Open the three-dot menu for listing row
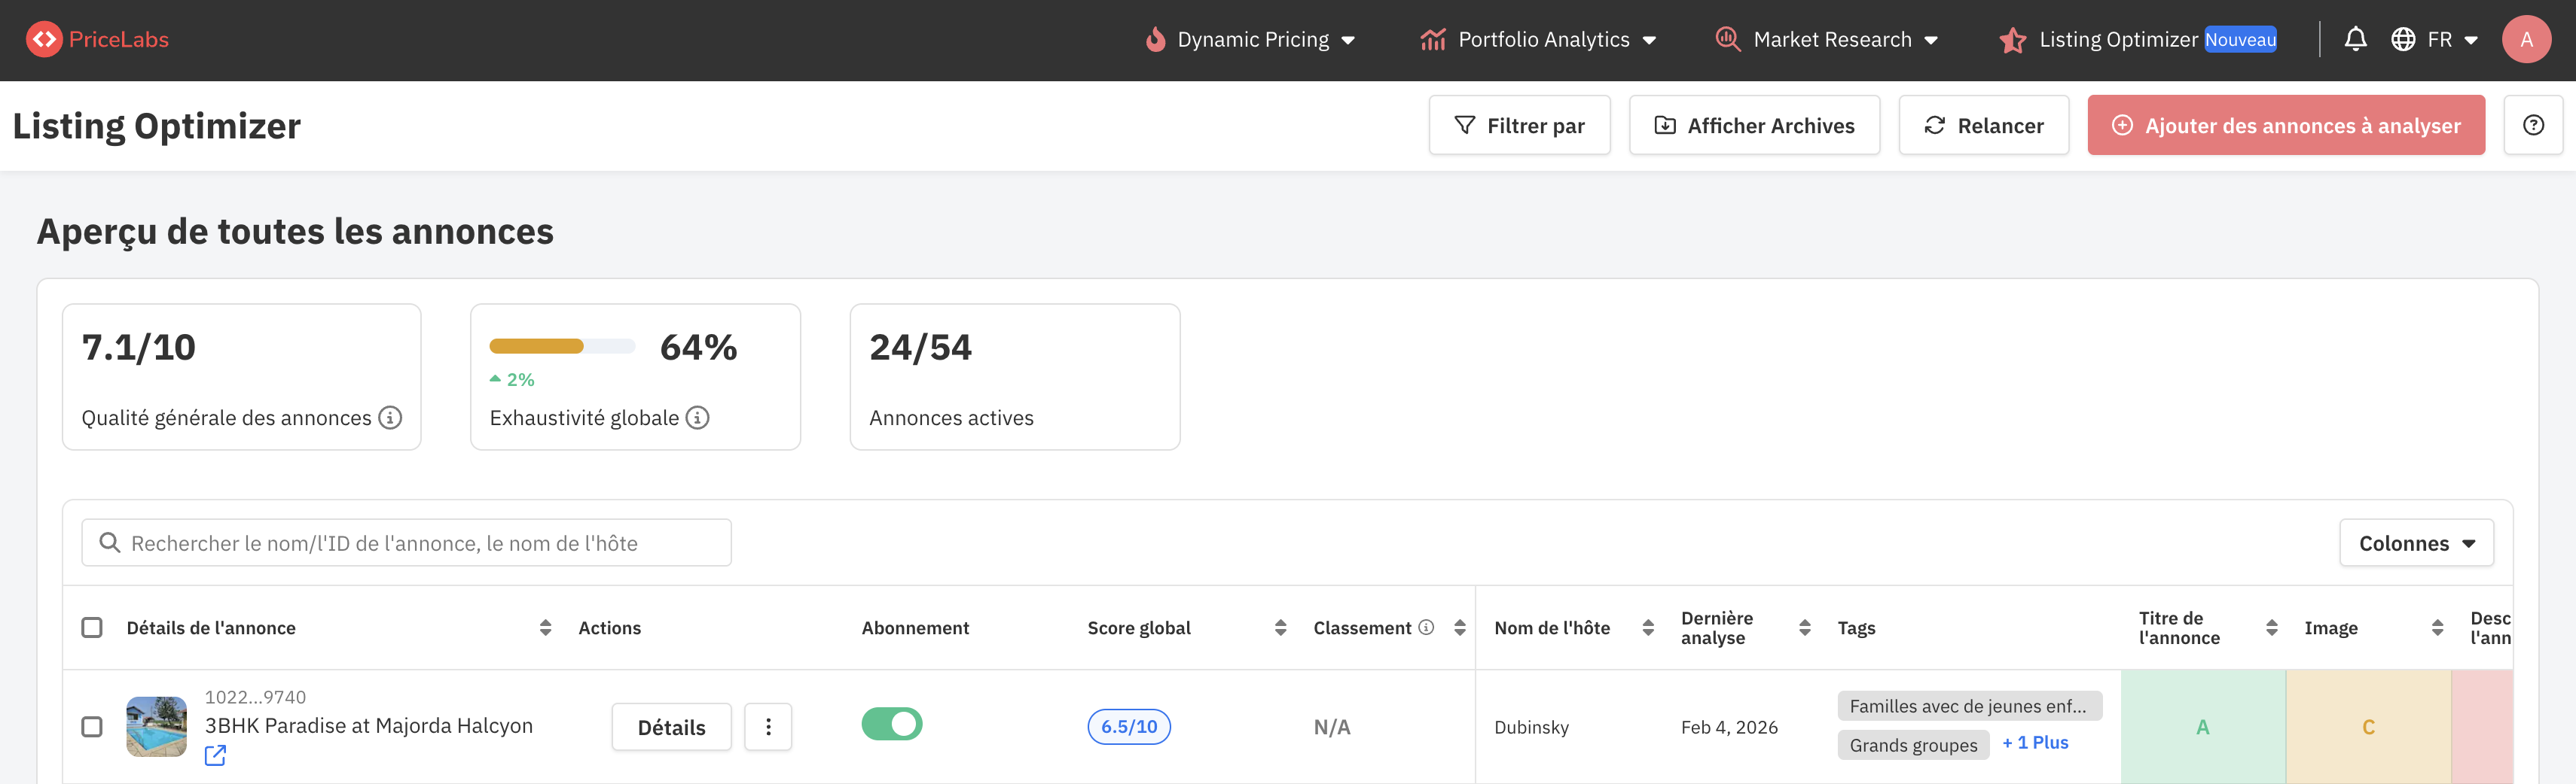The height and width of the screenshot is (784, 2576). tap(767, 727)
